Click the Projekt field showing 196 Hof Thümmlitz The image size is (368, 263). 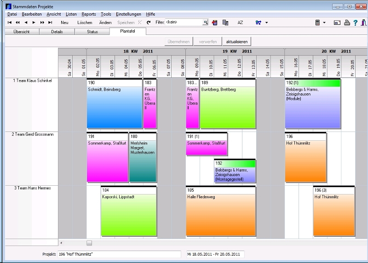119,254
